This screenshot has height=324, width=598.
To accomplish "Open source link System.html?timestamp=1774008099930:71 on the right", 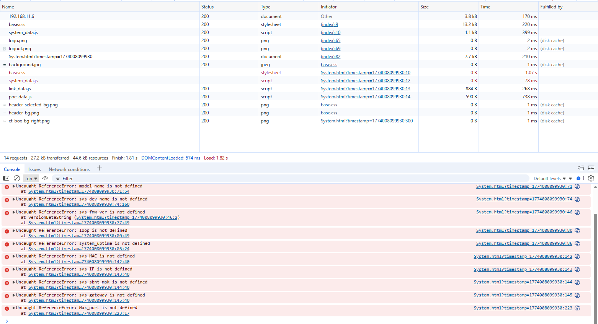I will pyautogui.click(x=524, y=186).
